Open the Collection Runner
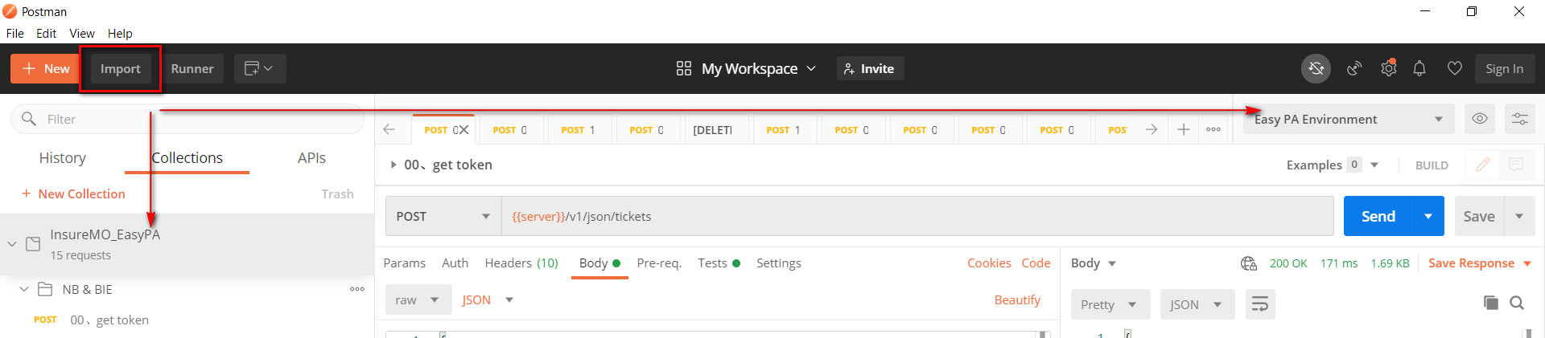This screenshot has height=338, width=1545. point(192,69)
